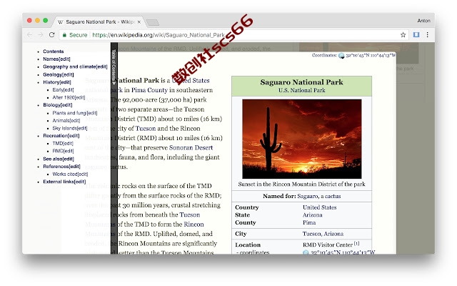Go to See also section

click(59, 159)
